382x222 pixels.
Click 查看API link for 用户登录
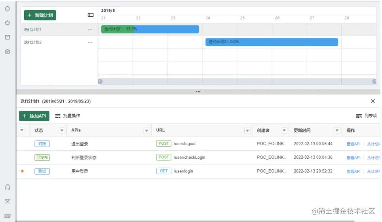(x=353, y=171)
